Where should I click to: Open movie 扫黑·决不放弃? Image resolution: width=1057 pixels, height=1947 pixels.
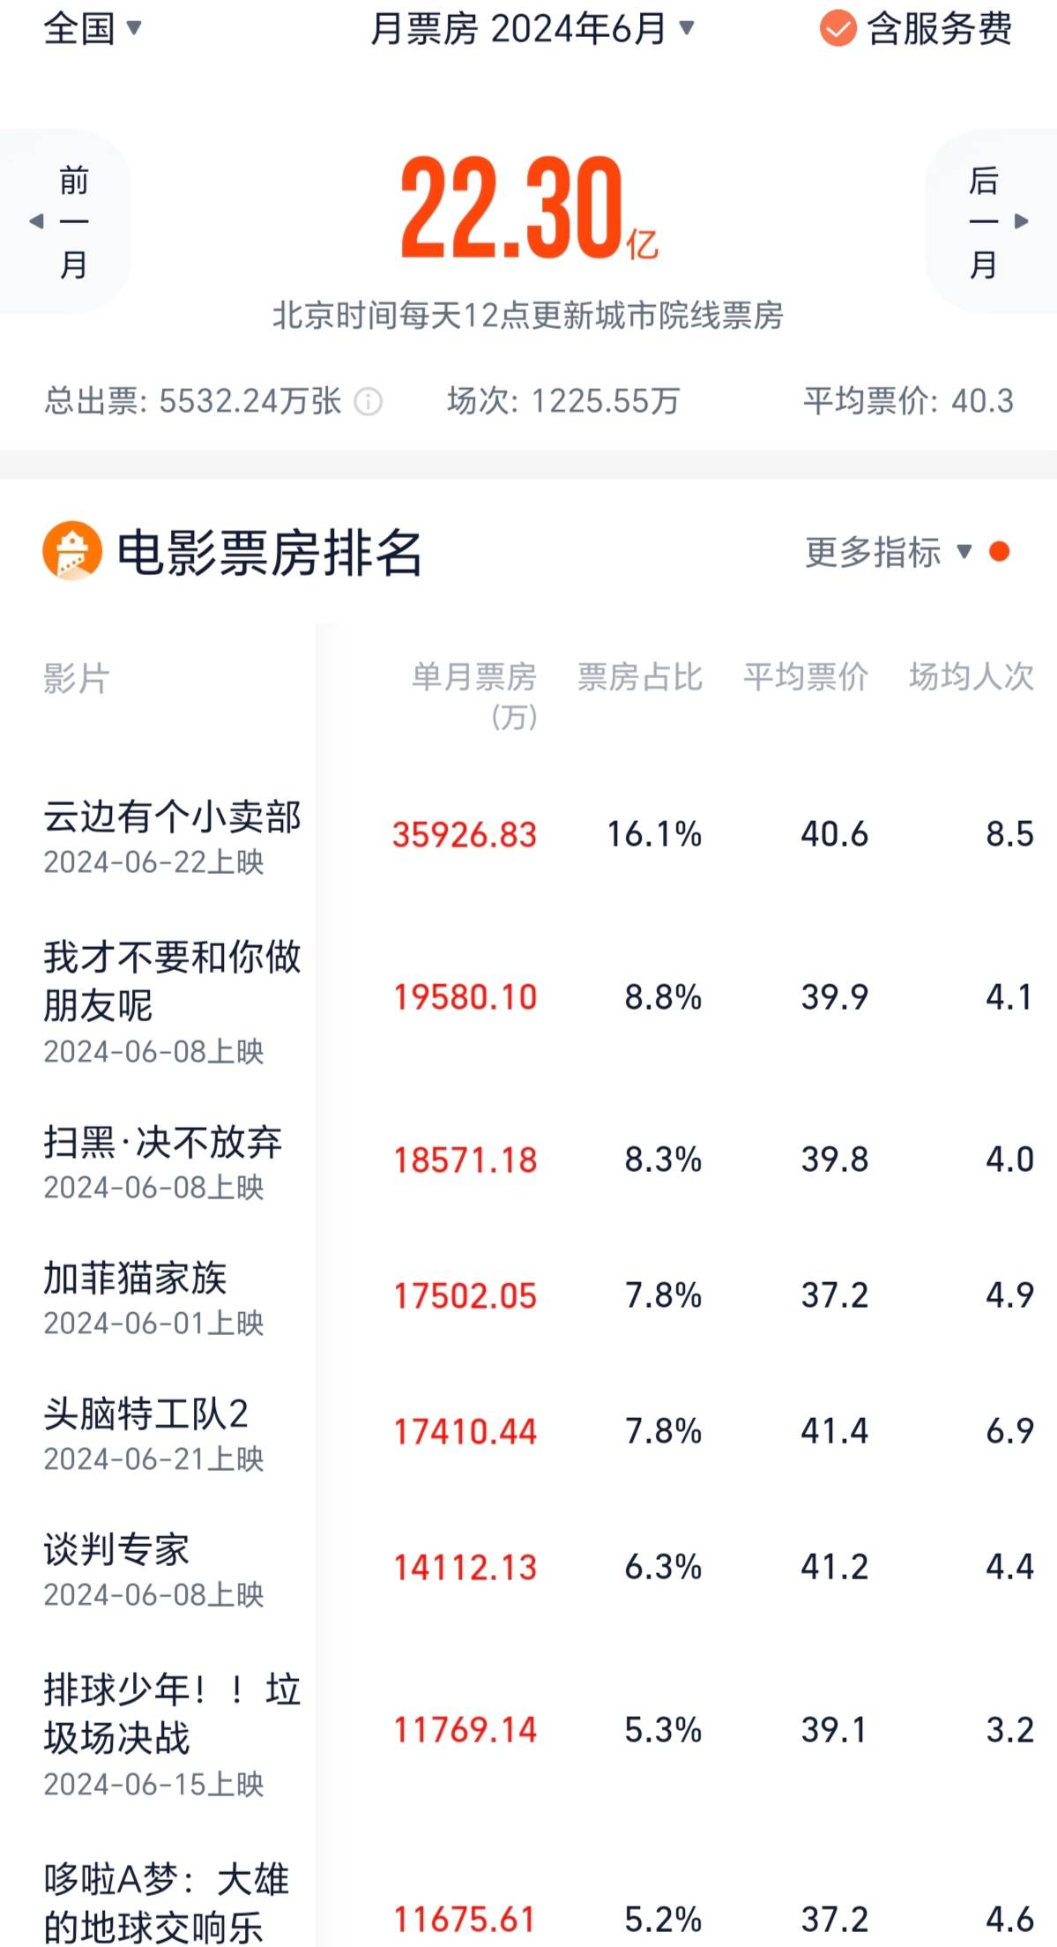163,1143
